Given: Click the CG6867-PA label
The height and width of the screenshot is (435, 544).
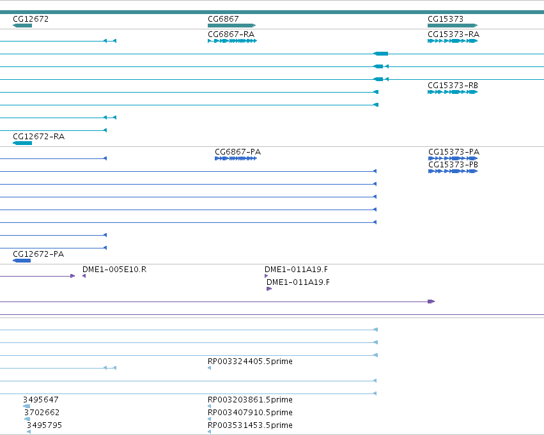Looking at the screenshot, I should point(238,151).
